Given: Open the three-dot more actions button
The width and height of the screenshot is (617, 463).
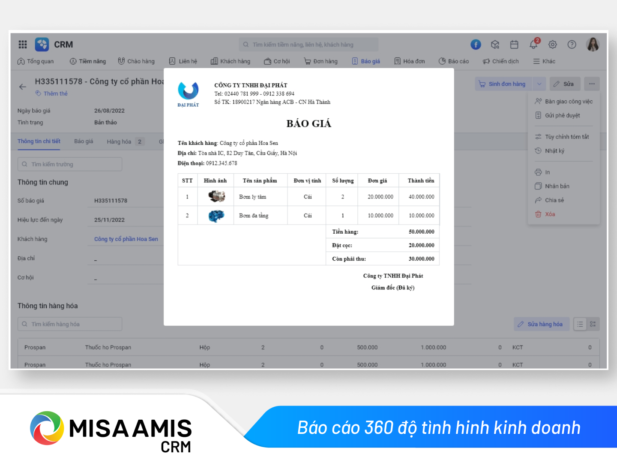Looking at the screenshot, I should click(592, 84).
